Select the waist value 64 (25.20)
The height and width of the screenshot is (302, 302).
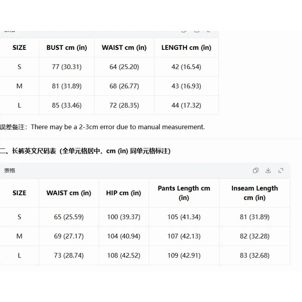(x=124, y=67)
